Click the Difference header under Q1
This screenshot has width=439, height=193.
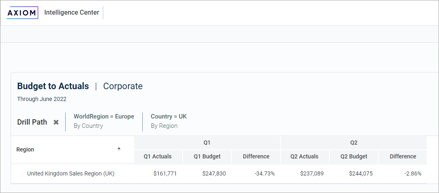coord(256,156)
